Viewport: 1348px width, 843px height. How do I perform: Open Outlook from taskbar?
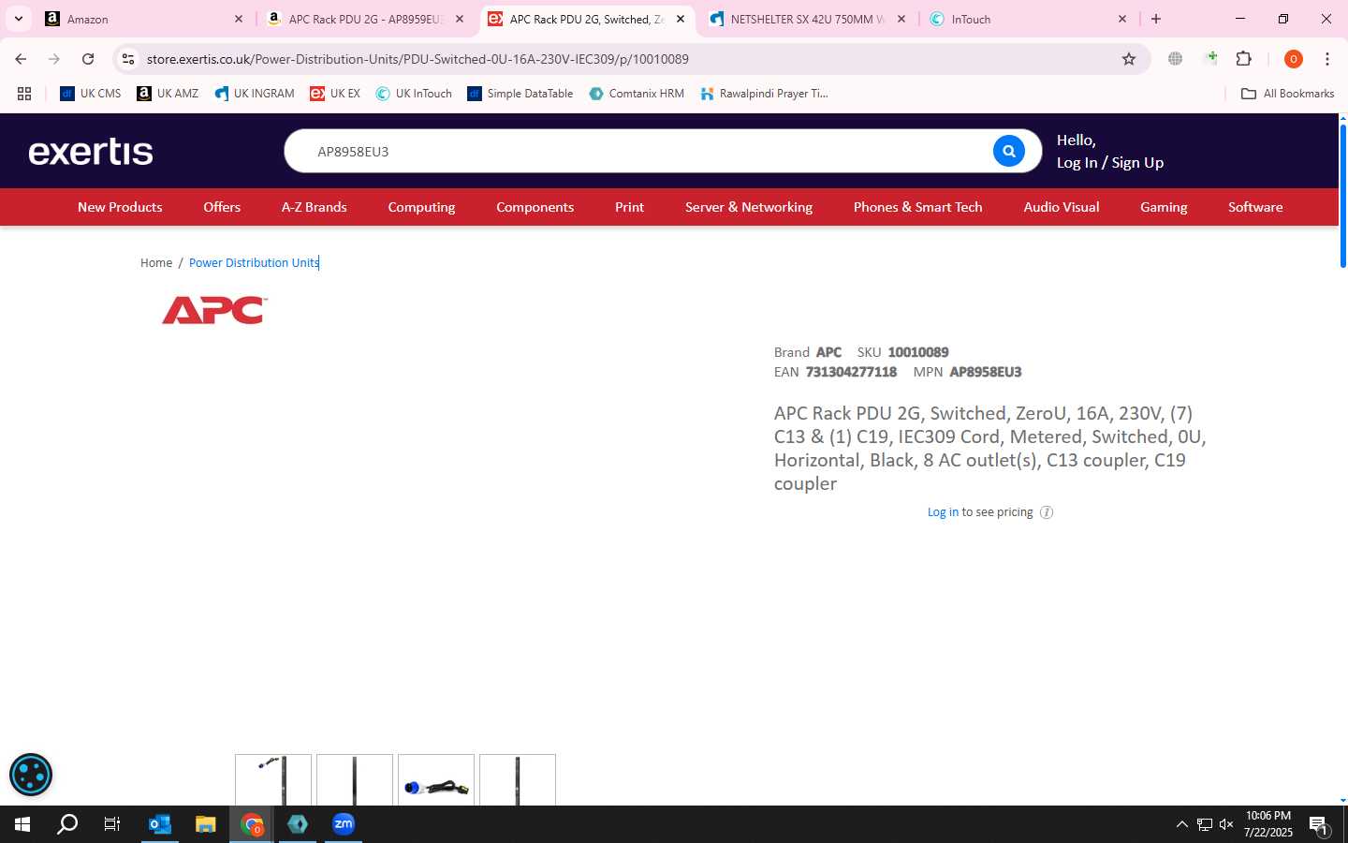click(160, 824)
